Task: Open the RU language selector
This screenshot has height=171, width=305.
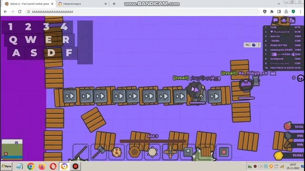Action: pos(247,45)
